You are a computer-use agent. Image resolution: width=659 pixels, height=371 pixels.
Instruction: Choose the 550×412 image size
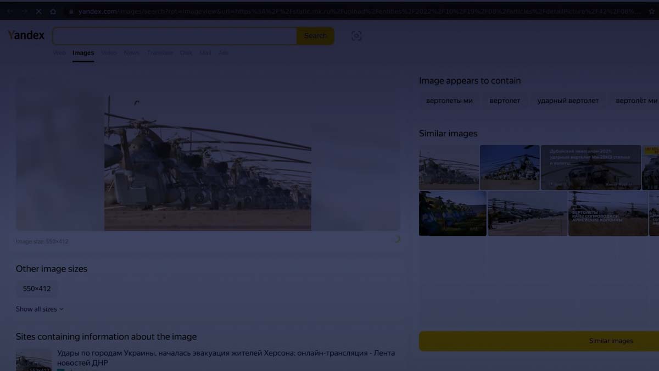37,289
